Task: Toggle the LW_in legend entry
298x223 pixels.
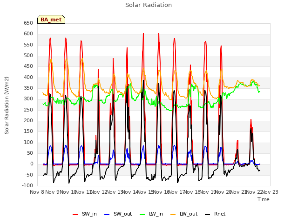Action: (x=151, y=214)
